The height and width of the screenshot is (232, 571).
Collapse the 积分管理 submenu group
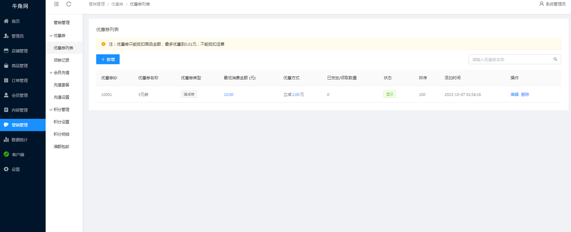tap(61, 110)
